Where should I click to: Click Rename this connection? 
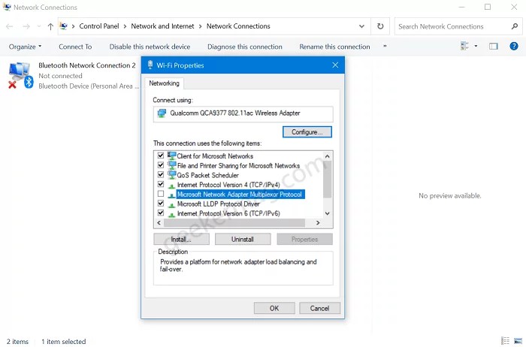tap(334, 47)
